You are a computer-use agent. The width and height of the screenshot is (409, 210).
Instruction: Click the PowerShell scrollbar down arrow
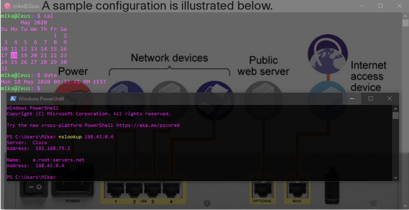[x=395, y=178]
